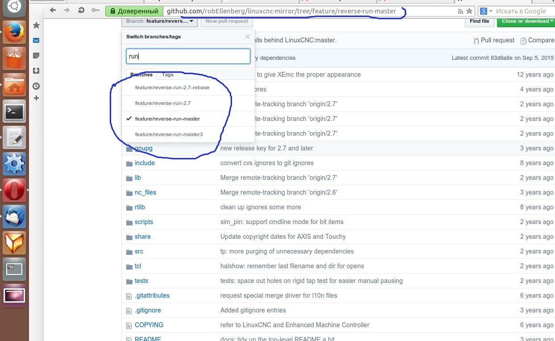The height and width of the screenshot is (341, 555).
Task: Focus the branch filter field containing run
Action: coord(188,56)
